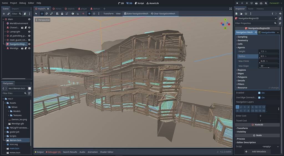Toggle visibility of reset_guard_rot node
Image resolution: width=284 pixels, height=156 pixels.
pyautogui.click(x=29, y=40)
